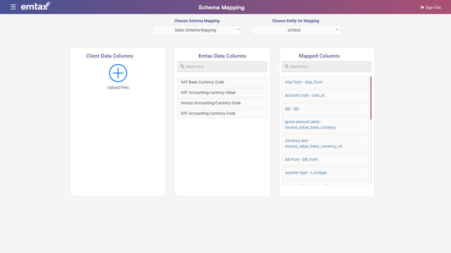This screenshot has width=451, height=253.
Task: Click the Upload Files label
Action: click(118, 88)
